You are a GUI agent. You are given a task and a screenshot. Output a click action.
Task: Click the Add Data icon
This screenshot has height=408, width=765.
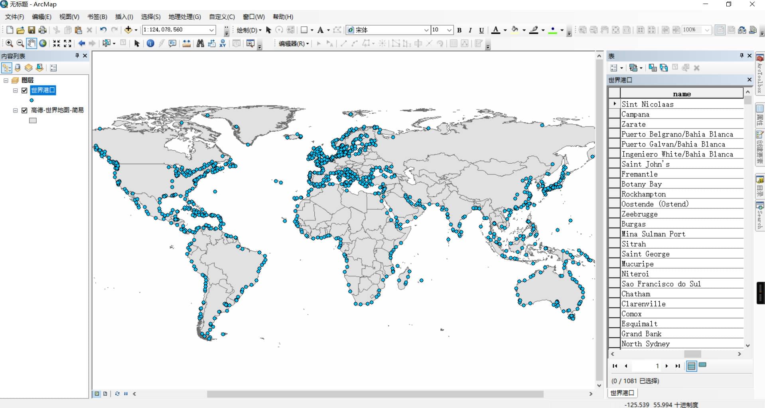pos(128,30)
